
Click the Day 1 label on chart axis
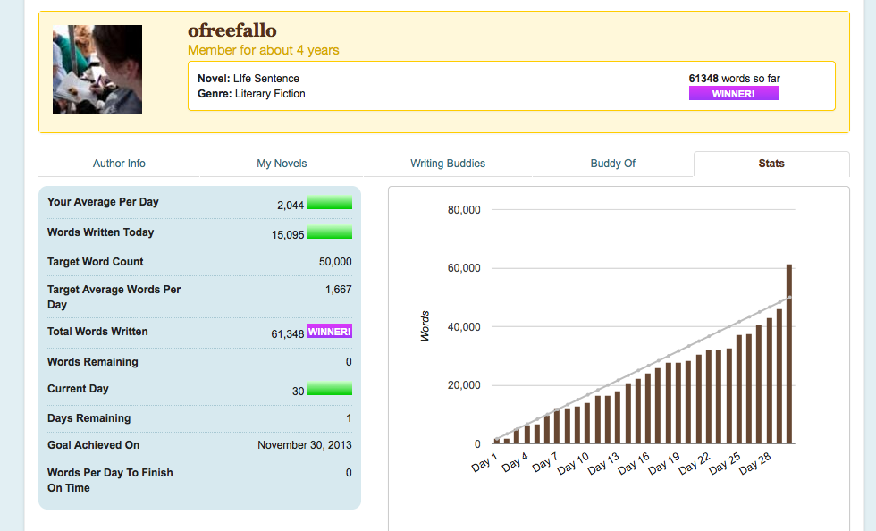point(484,465)
